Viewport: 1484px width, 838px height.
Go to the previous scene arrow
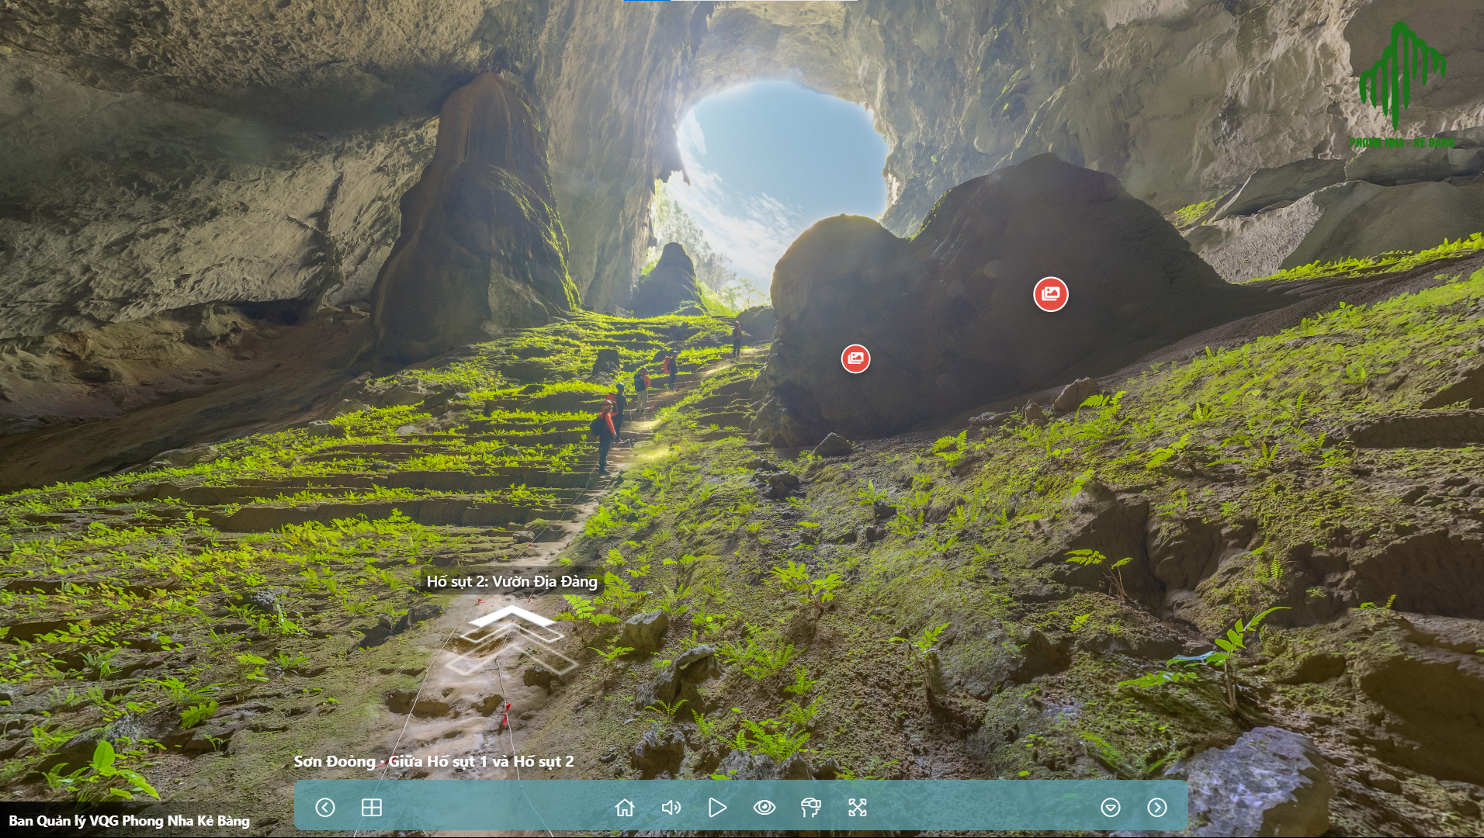pos(325,808)
